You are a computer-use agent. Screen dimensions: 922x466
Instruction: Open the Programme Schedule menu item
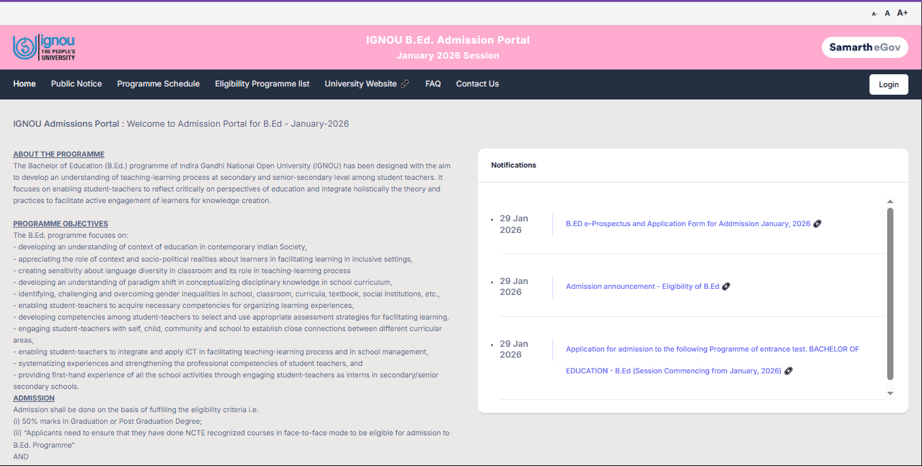tap(158, 84)
